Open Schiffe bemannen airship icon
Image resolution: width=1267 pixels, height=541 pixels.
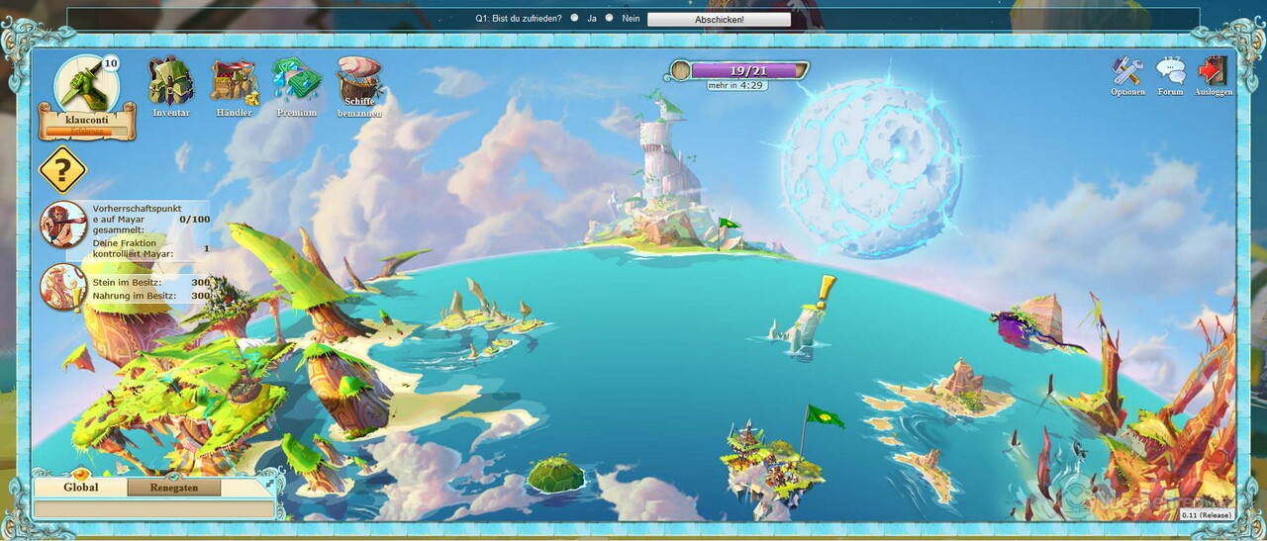click(x=359, y=80)
